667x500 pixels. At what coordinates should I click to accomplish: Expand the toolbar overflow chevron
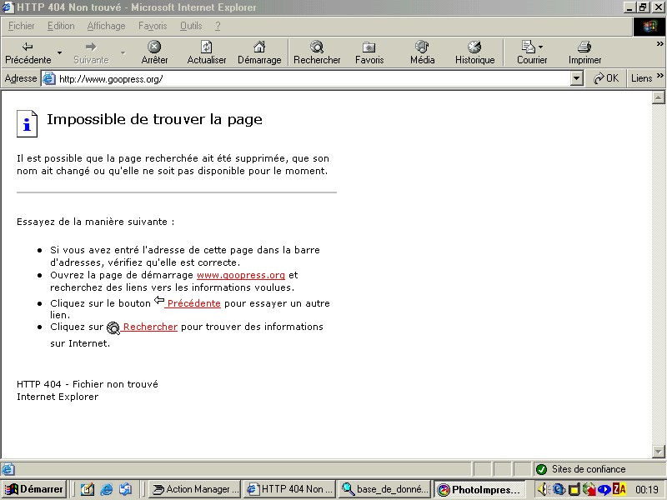point(659,43)
